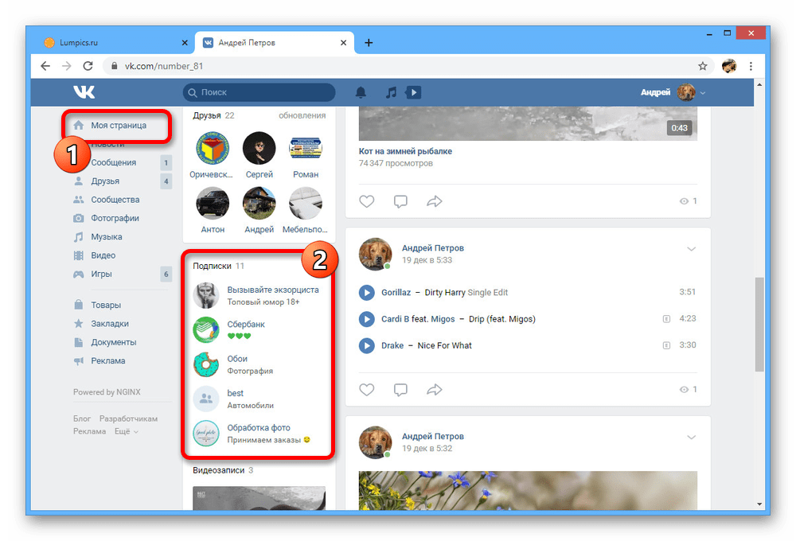The width and height of the screenshot is (796, 541).
Task: Click the Поиск search field
Action: pos(259,92)
